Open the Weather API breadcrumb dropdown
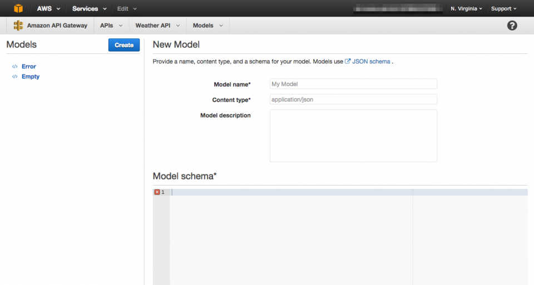Image resolution: width=534 pixels, height=285 pixels. 157,26
